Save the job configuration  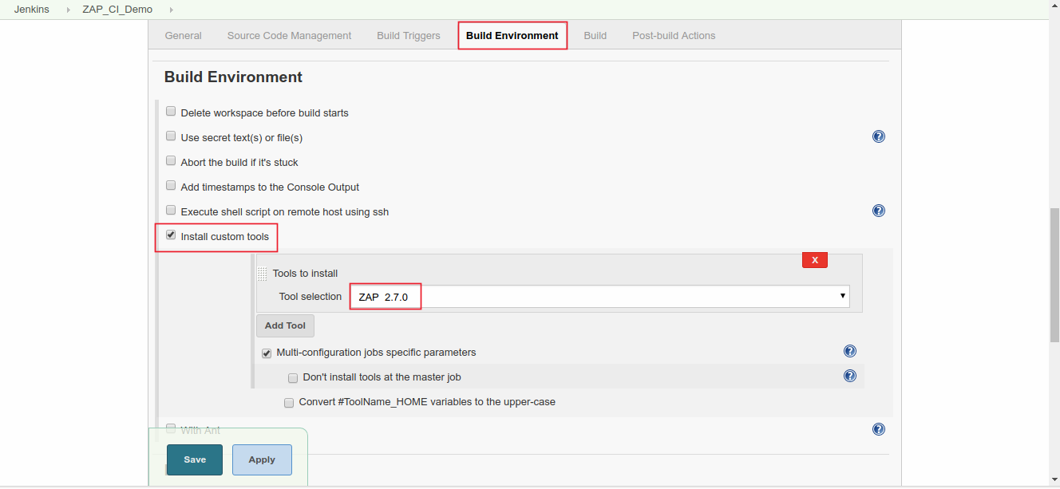(195, 459)
